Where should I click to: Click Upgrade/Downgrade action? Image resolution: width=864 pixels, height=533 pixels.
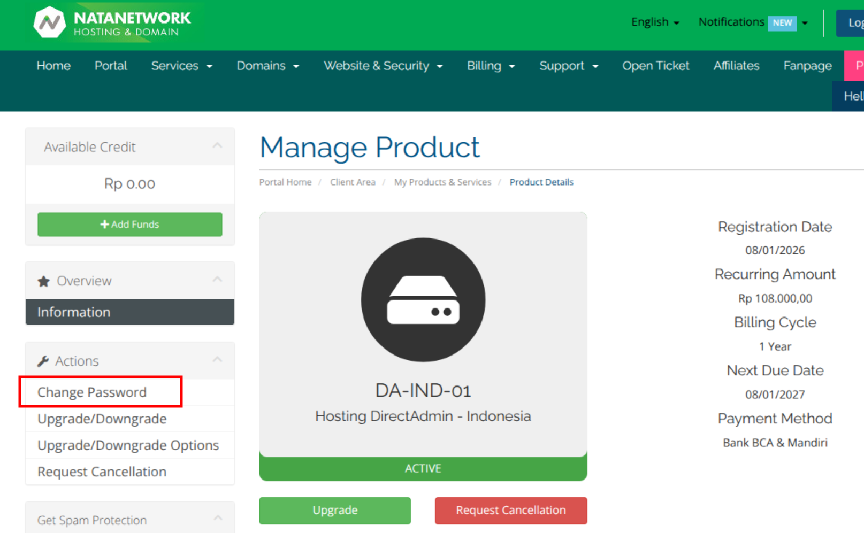click(x=130, y=419)
